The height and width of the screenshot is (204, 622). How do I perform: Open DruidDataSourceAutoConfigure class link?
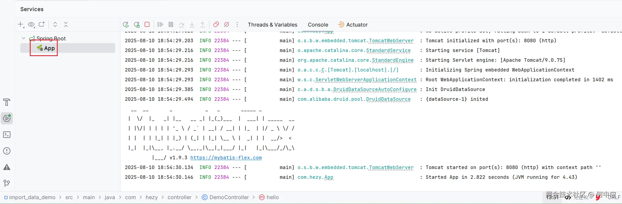point(375,89)
